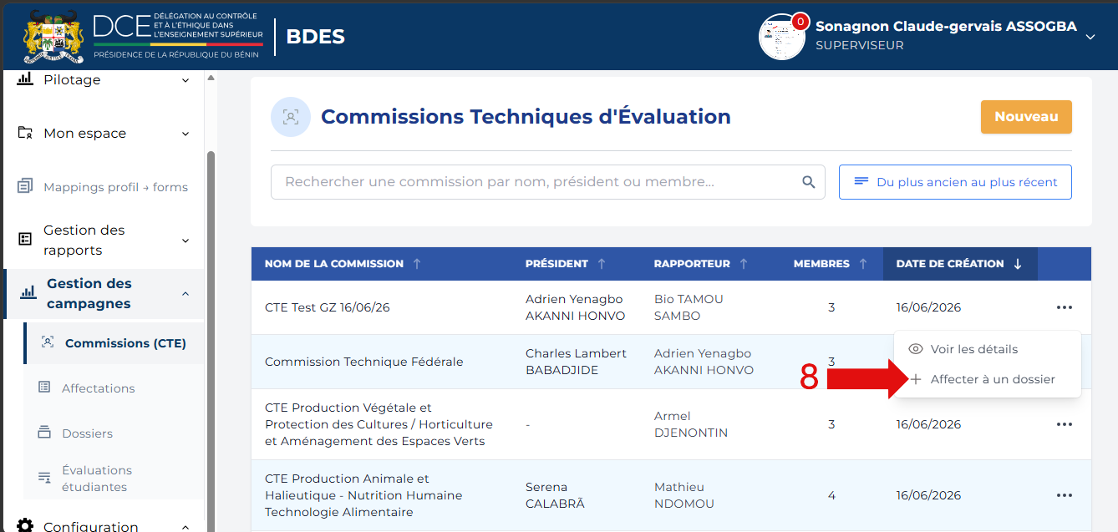
Task: Click the commissions page title icon
Action: pyautogui.click(x=291, y=117)
